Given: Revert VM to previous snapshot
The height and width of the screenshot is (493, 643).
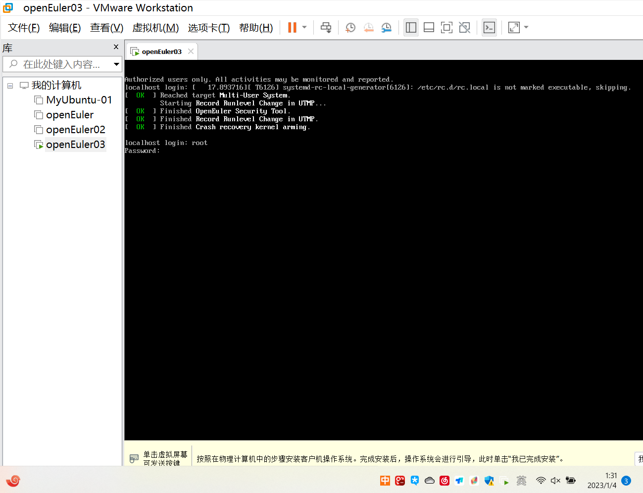Looking at the screenshot, I should [x=368, y=28].
